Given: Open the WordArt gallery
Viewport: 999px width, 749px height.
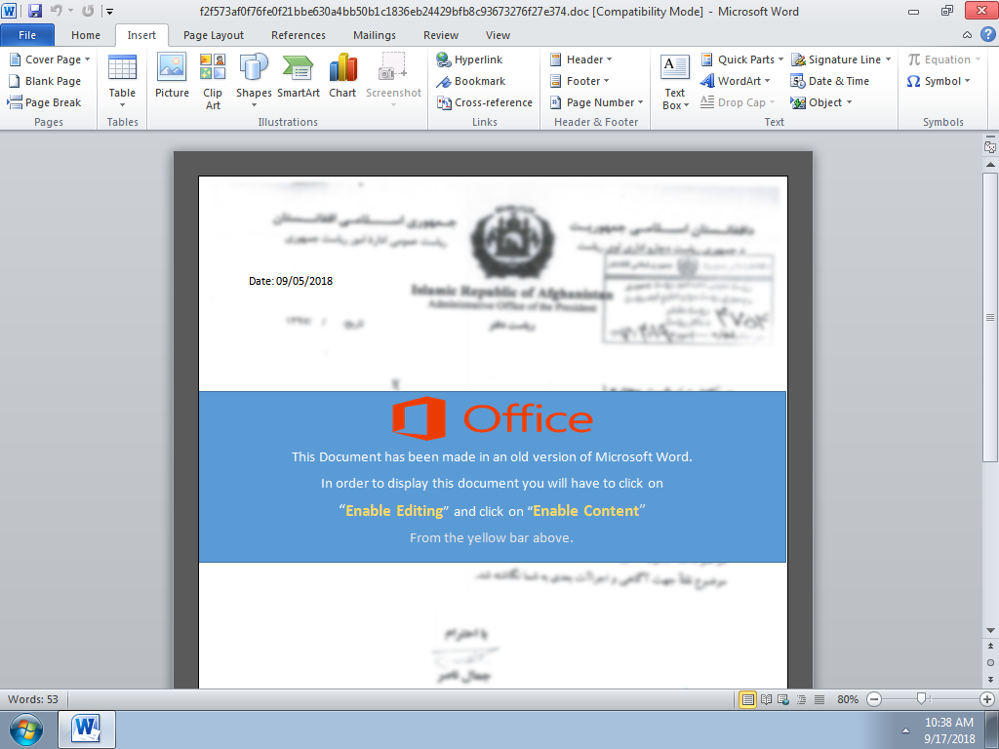Looking at the screenshot, I should [736, 81].
